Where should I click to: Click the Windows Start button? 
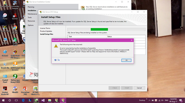(3, 100)
